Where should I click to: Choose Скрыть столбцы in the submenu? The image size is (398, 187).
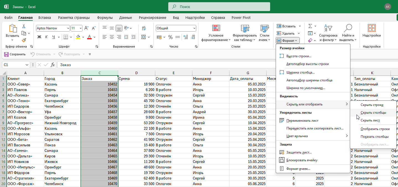pos(373,113)
